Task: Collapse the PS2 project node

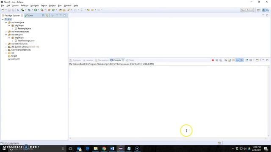Action: pyautogui.click(x=3, y=19)
